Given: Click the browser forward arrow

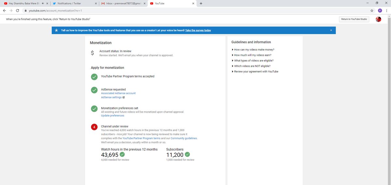Looking at the screenshot, I should [11, 10].
